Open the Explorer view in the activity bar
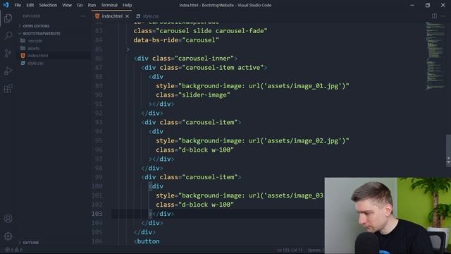451x254 pixels. point(8,18)
